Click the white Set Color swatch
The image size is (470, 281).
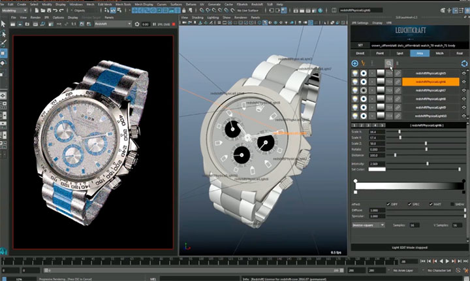[x=377, y=170]
